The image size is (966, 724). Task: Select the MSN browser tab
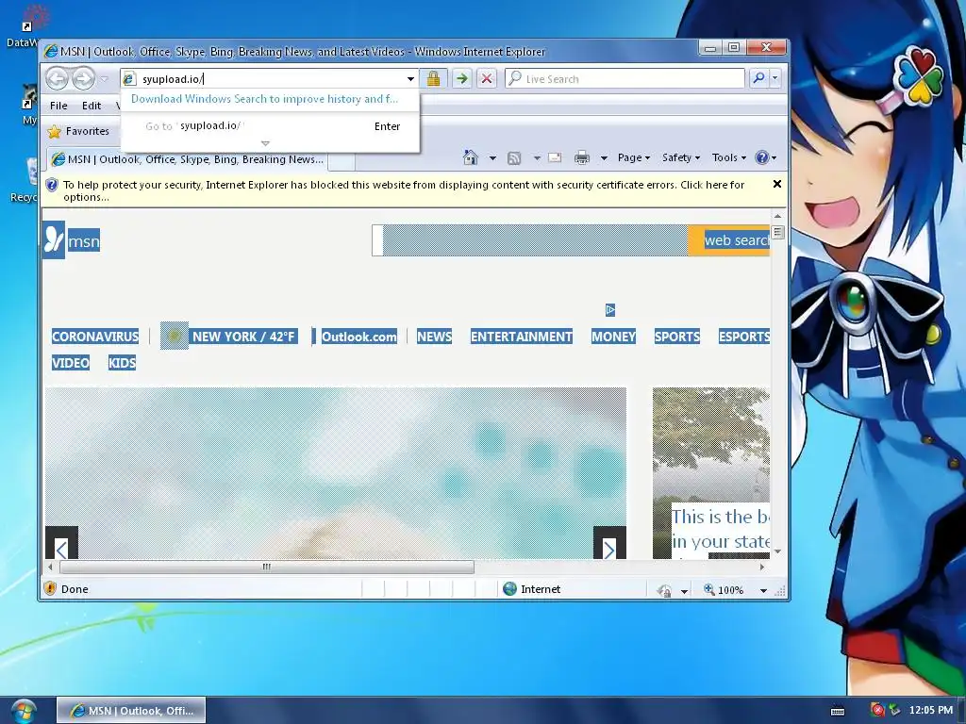click(188, 159)
